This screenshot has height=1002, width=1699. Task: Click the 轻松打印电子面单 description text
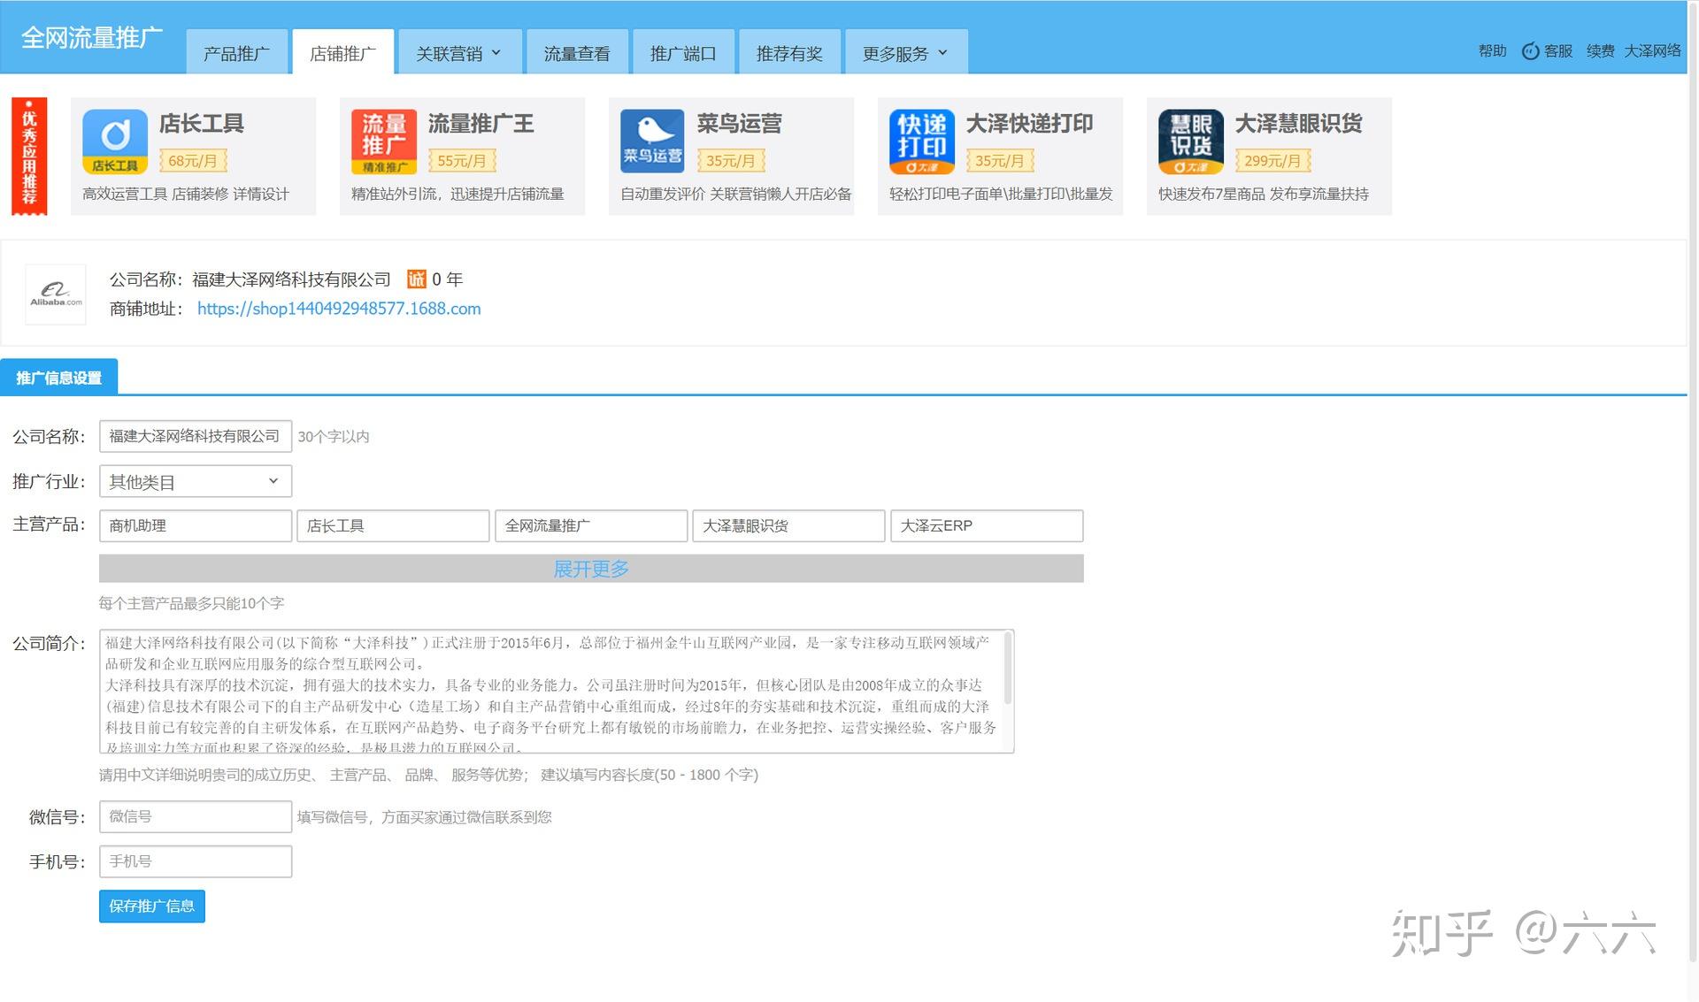click(1001, 194)
